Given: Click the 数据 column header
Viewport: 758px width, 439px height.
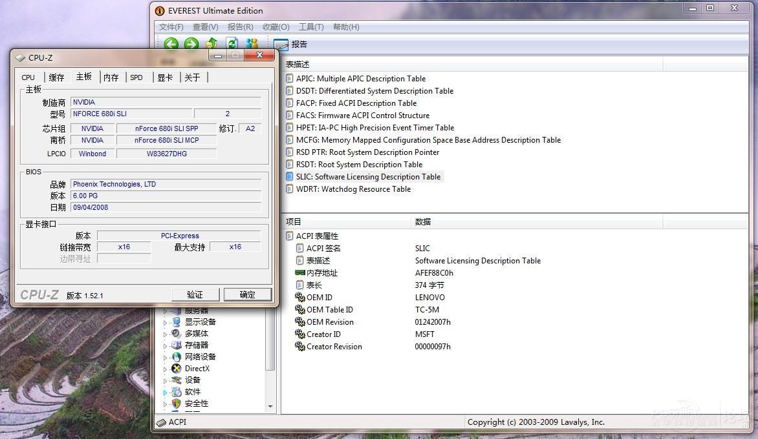Looking at the screenshot, I should (537, 222).
